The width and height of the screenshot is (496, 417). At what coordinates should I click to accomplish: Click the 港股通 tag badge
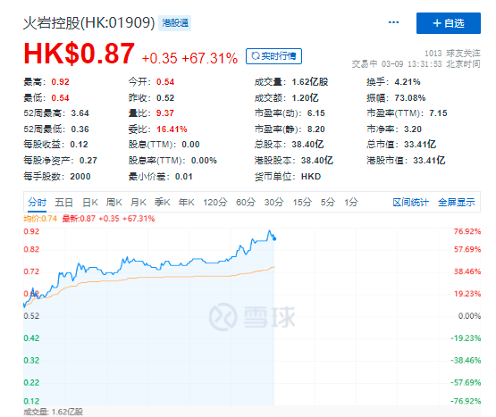pos(175,23)
